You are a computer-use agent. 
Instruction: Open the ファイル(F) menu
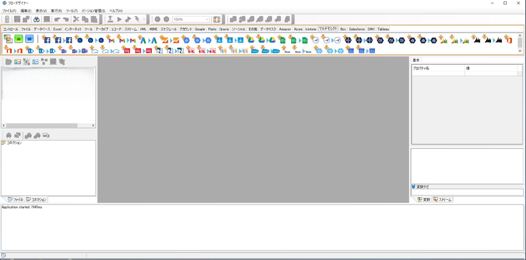coord(9,11)
